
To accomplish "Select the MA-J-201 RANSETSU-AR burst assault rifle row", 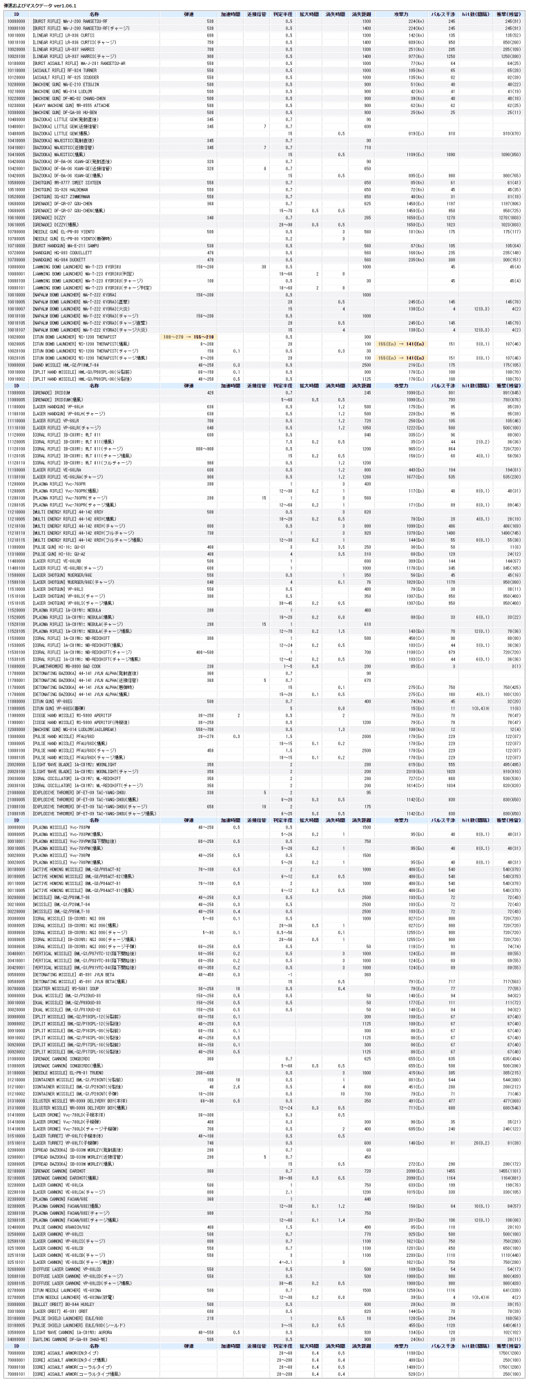I will click(264, 63).
